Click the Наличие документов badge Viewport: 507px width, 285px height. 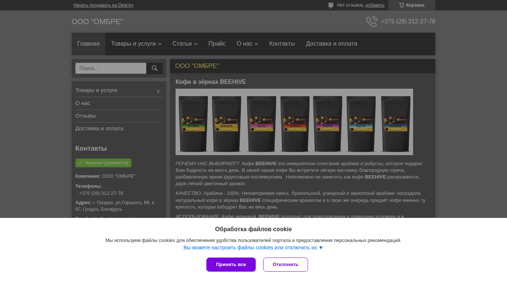point(103,163)
